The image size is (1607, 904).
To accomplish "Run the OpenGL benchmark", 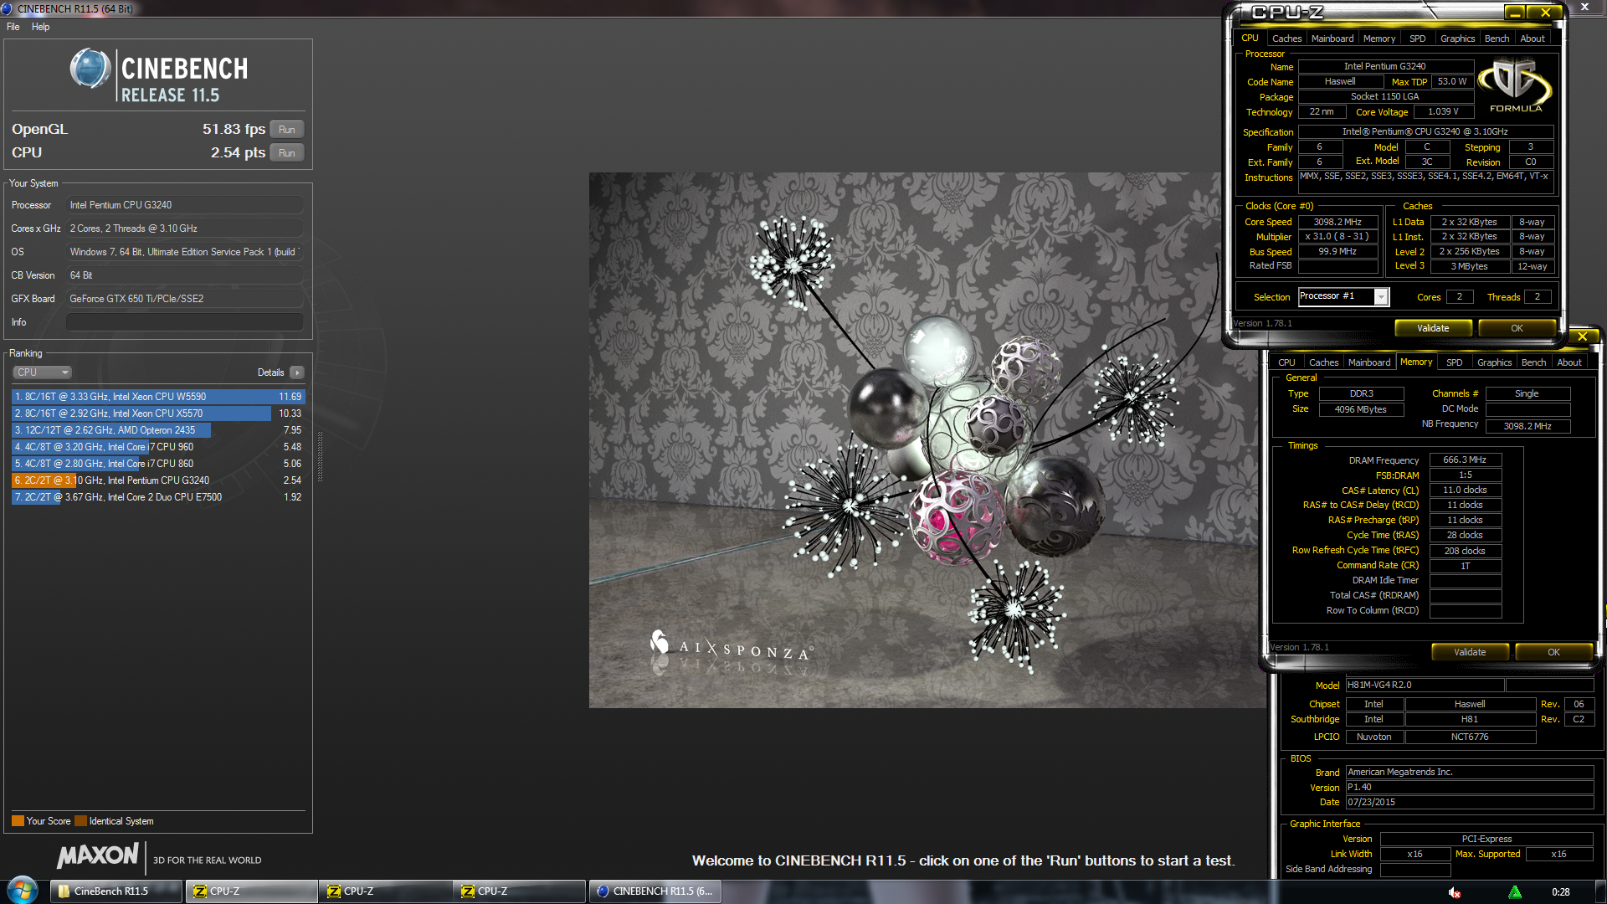I will (287, 130).
